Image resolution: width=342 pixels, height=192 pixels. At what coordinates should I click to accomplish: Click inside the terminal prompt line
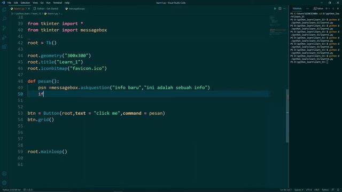[x=309, y=62]
